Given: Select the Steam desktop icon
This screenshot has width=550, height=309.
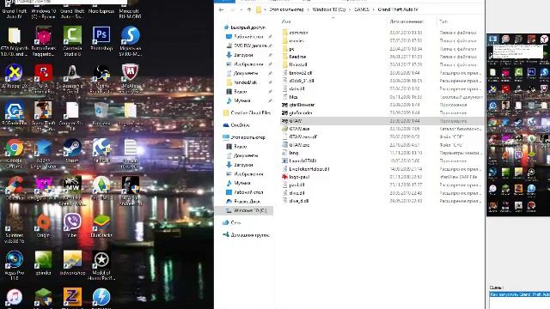Looking at the screenshot, I should tap(72, 151).
